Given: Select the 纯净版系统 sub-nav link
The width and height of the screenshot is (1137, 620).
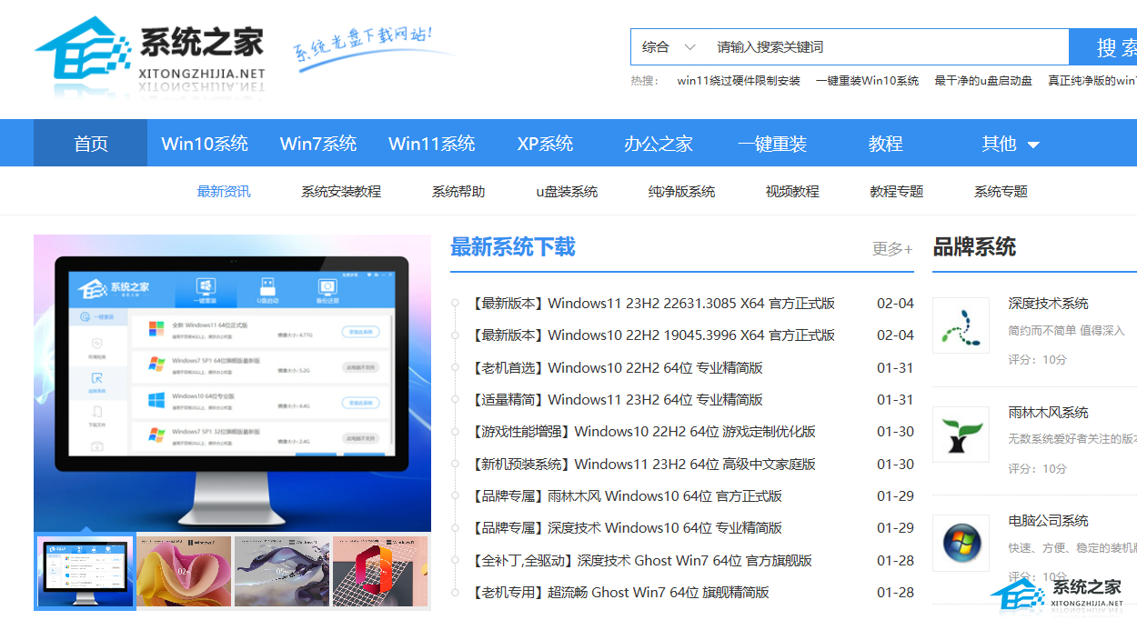Looking at the screenshot, I should point(681,192).
